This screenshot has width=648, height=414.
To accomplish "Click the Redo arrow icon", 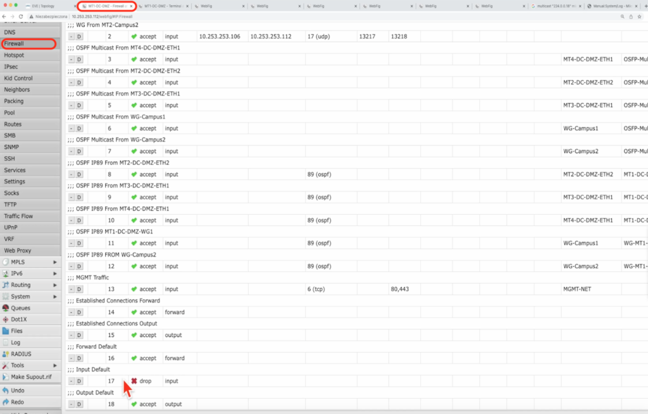I will (x=6, y=402).
